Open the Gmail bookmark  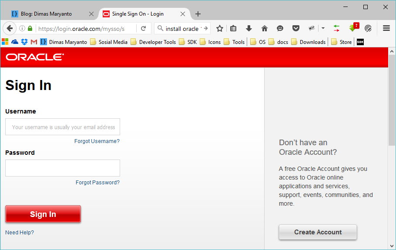click(34, 42)
